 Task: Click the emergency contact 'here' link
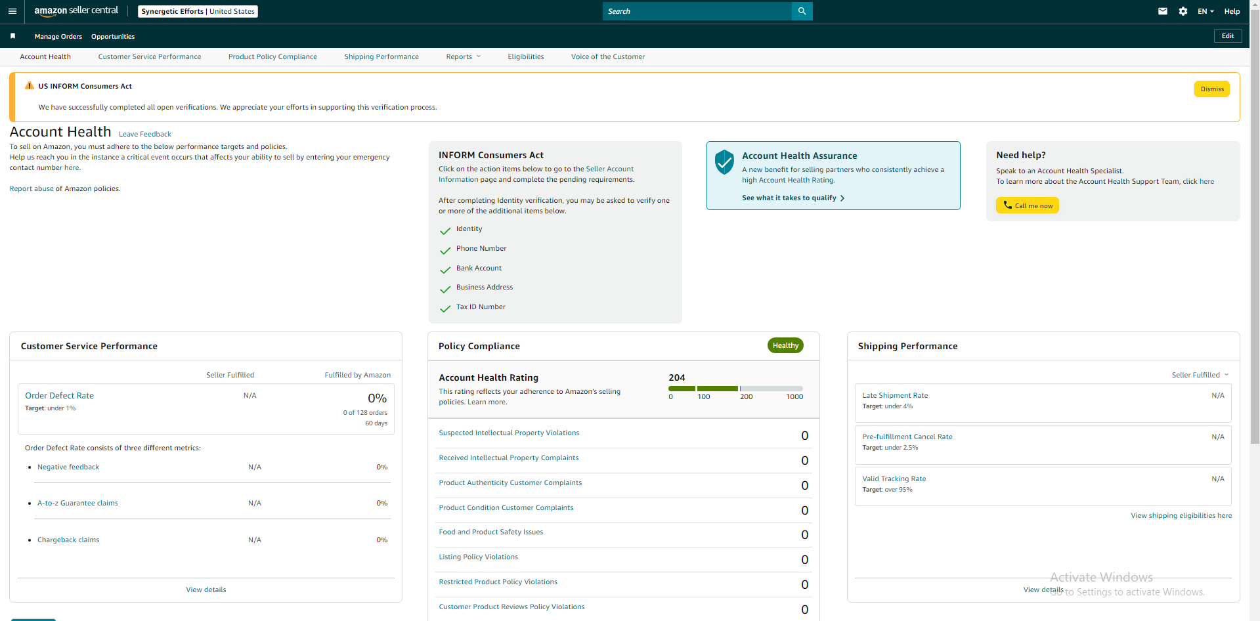pos(72,167)
